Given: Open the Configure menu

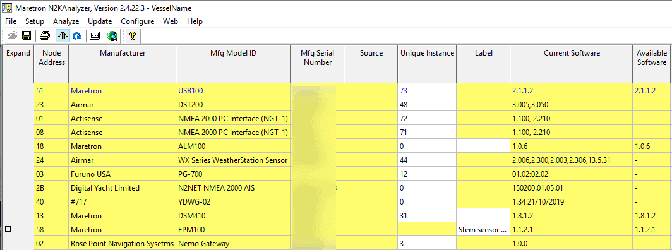Looking at the screenshot, I should click(x=137, y=21).
